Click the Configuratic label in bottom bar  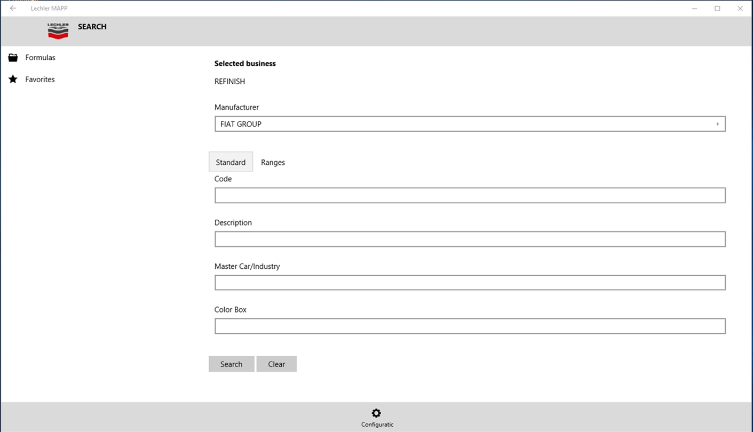(377, 425)
